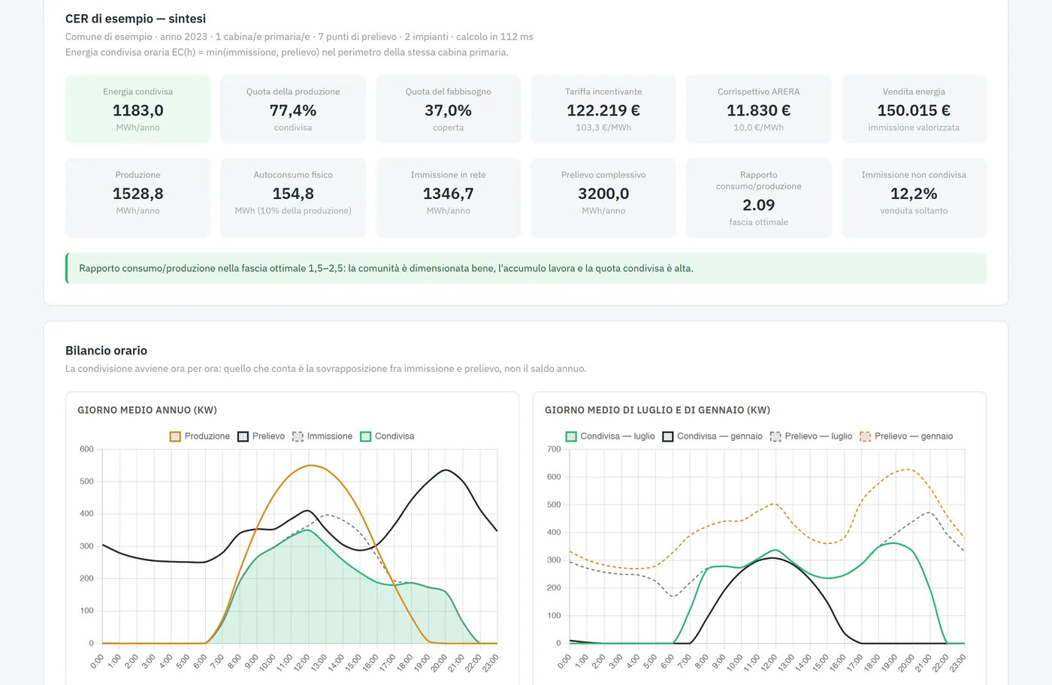
Task: Select the Prelievo complessivo card
Action: [603, 198]
